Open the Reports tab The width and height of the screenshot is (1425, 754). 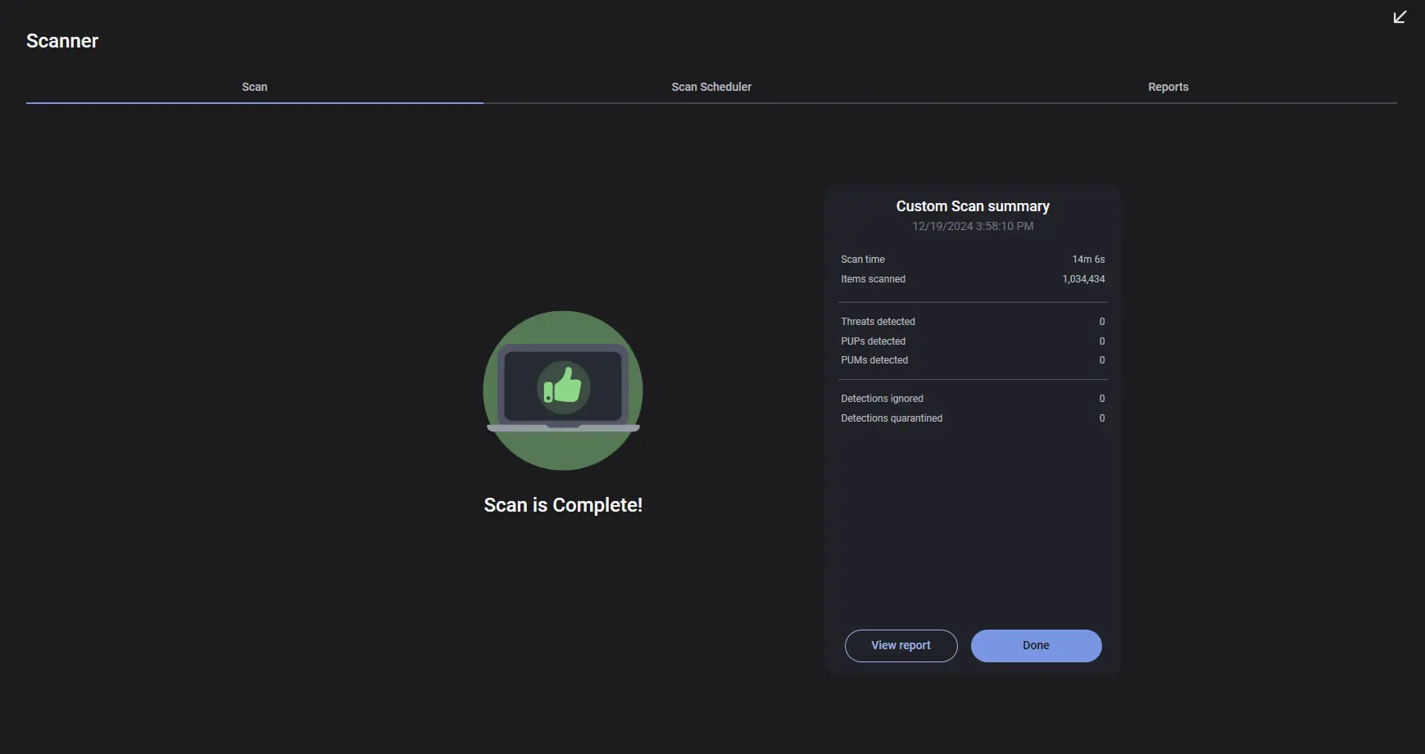1169,87
